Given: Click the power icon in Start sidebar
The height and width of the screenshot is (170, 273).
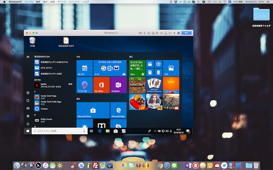Looking at the screenshot, I should tap(28, 124).
